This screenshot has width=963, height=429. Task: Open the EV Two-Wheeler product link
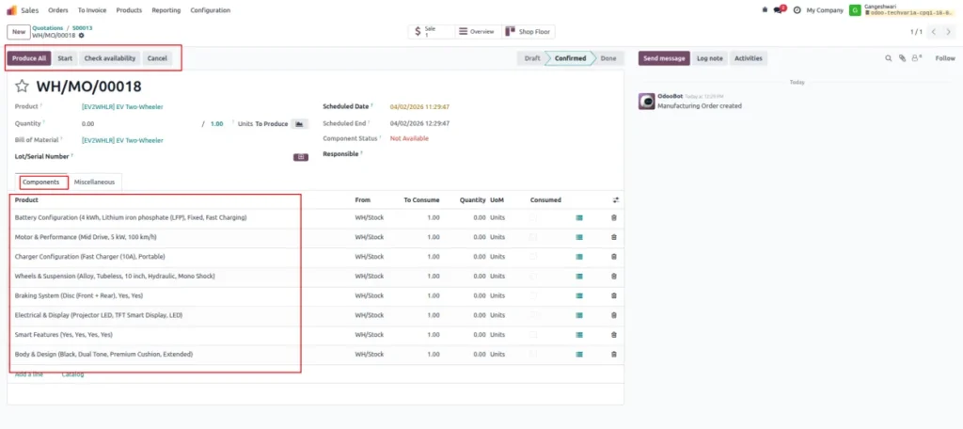[122, 107]
